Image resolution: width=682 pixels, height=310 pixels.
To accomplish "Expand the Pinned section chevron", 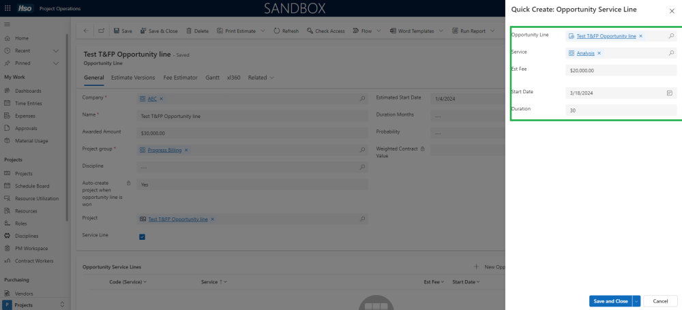I will 56,63.
